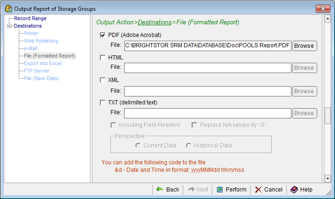Select the Printer destination
335x199 pixels.
pyautogui.click(x=31, y=34)
